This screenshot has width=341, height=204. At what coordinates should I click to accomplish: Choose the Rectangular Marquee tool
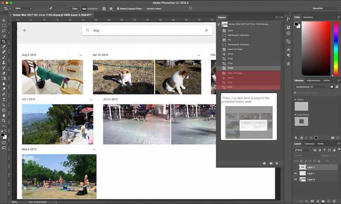coord(3,25)
